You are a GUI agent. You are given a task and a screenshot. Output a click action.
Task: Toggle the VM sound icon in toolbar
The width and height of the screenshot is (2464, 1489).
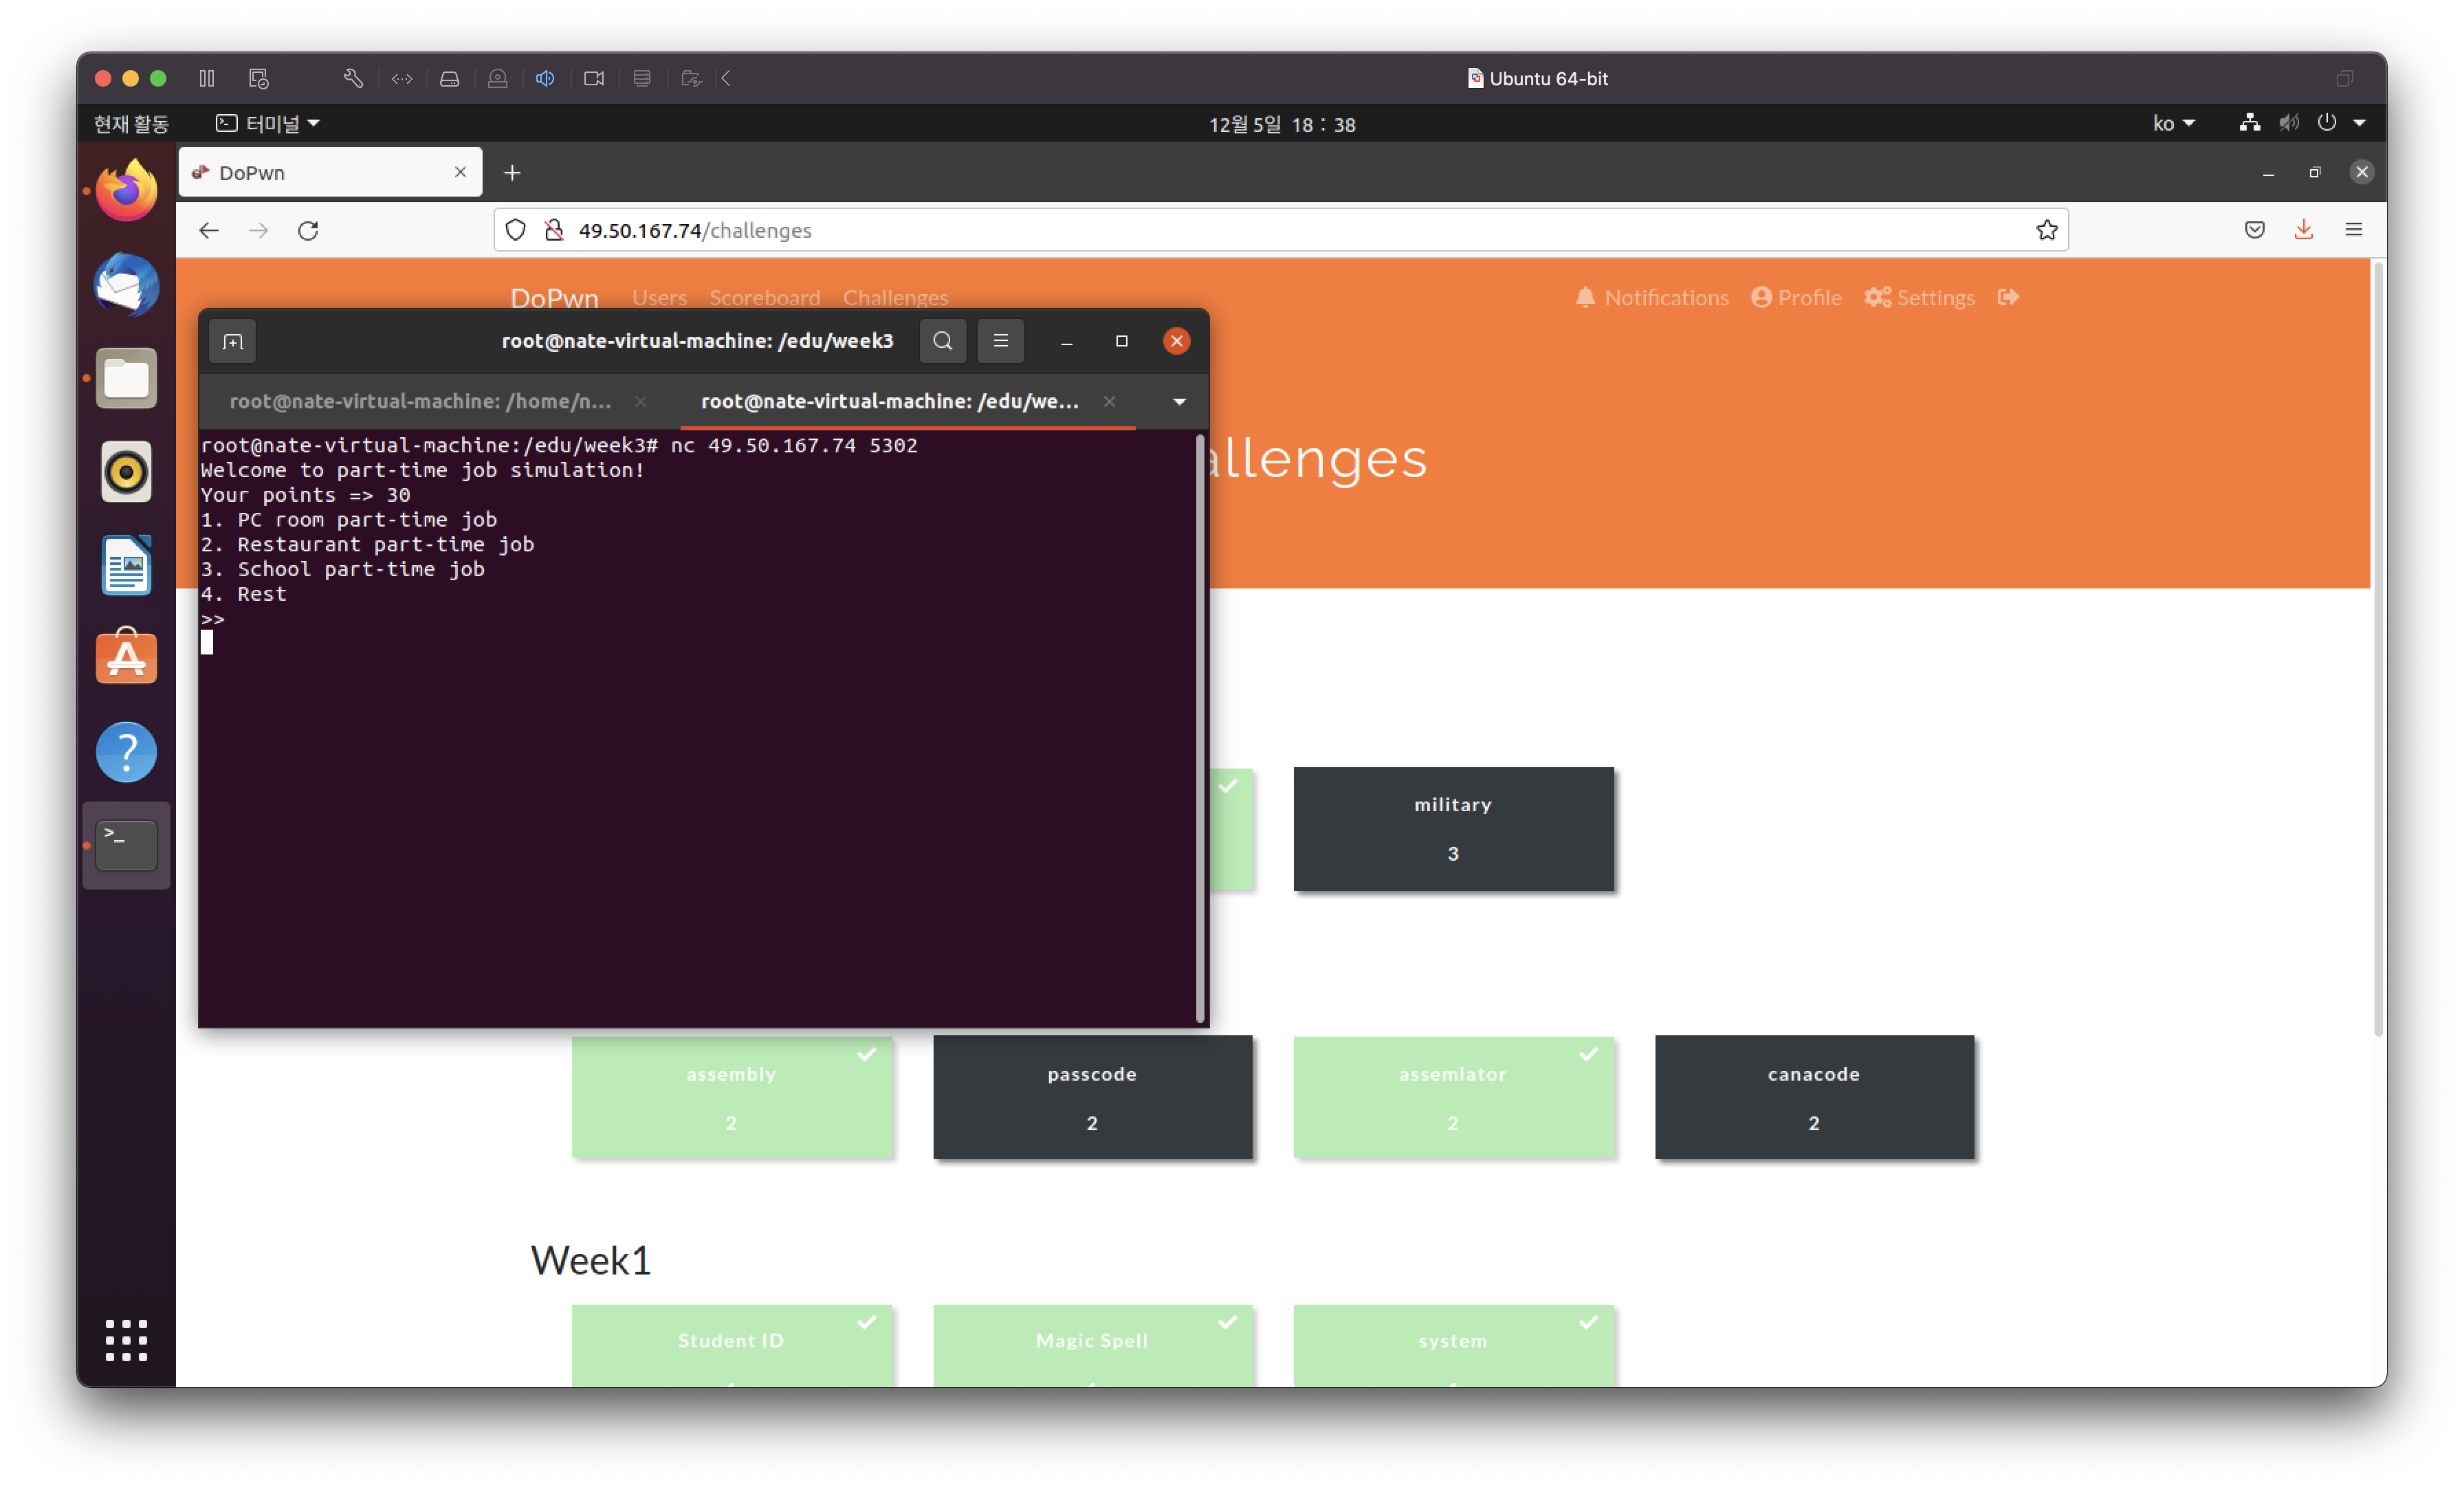[545, 78]
